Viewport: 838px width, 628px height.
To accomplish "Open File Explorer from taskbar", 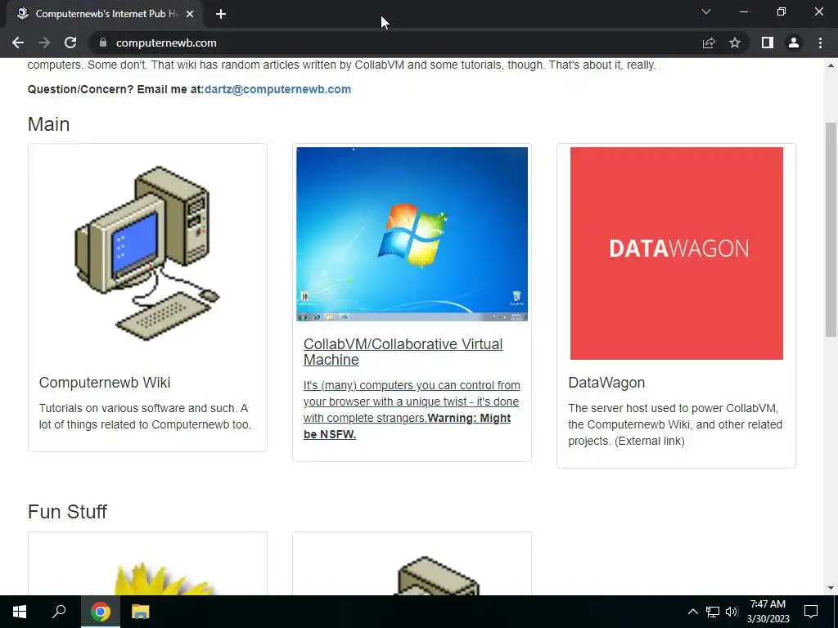I will click(x=141, y=612).
